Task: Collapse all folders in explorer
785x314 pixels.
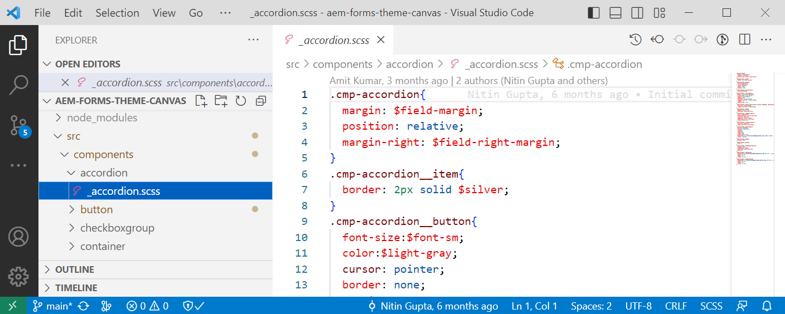Action: click(260, 101)
